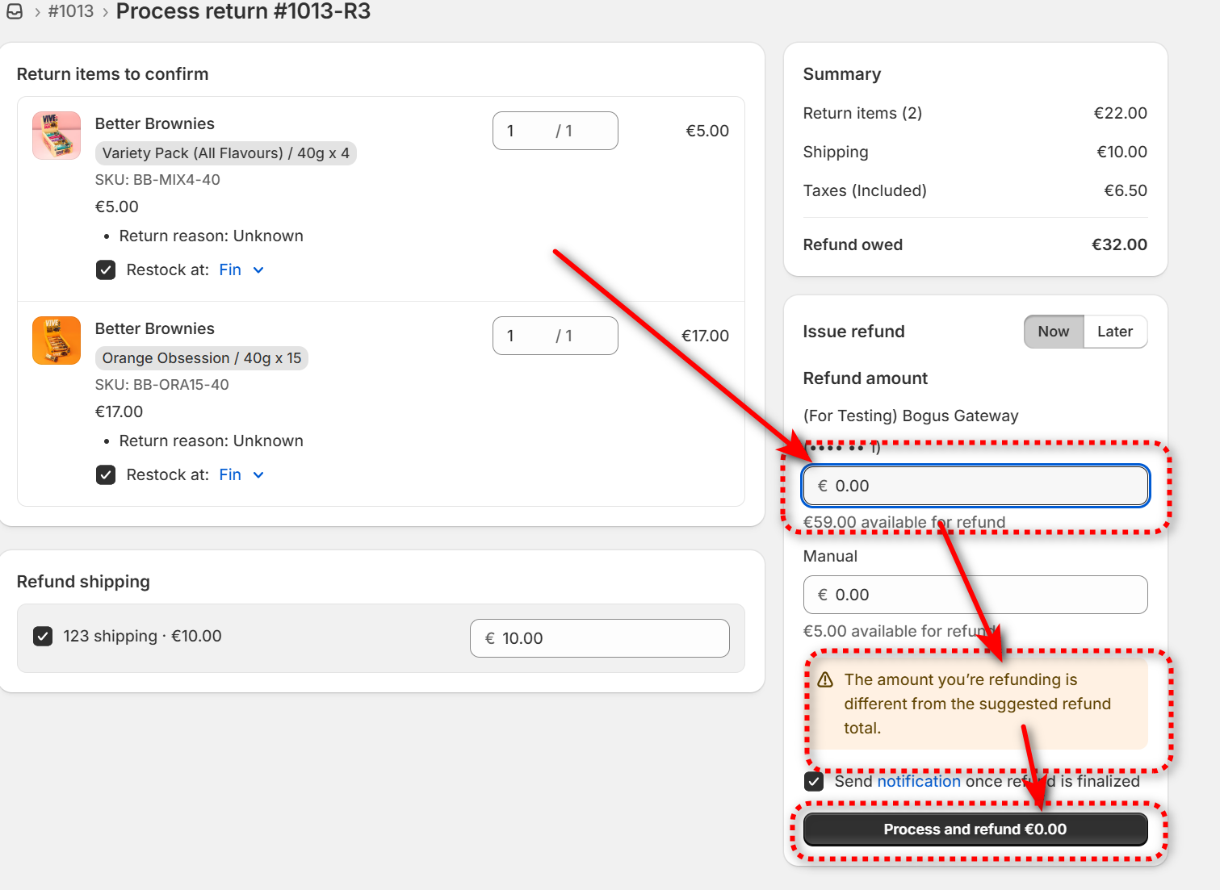
Task: Click the shipping refund amount field
Action: 599,638
